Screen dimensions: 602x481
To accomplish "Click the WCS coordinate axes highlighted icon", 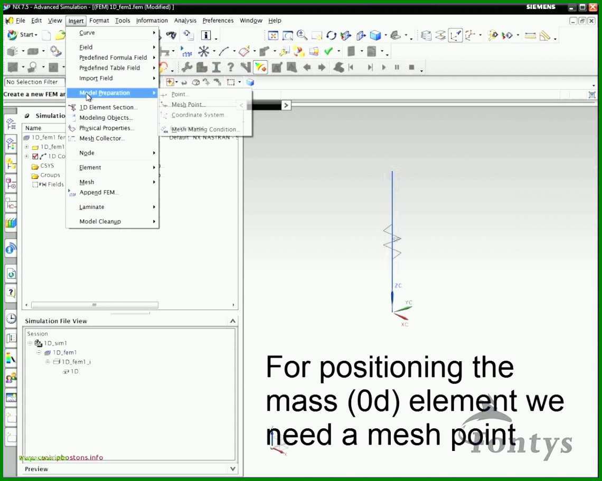I will coord(455,36).
